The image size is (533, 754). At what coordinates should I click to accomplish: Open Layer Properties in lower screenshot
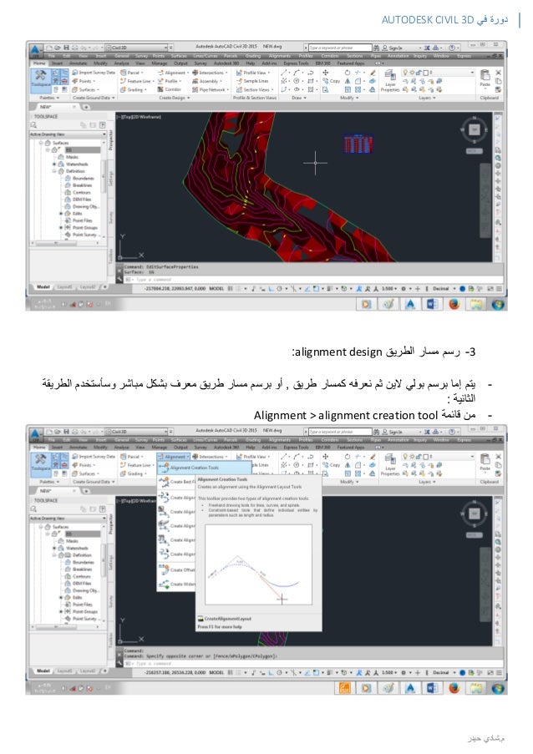390,464
